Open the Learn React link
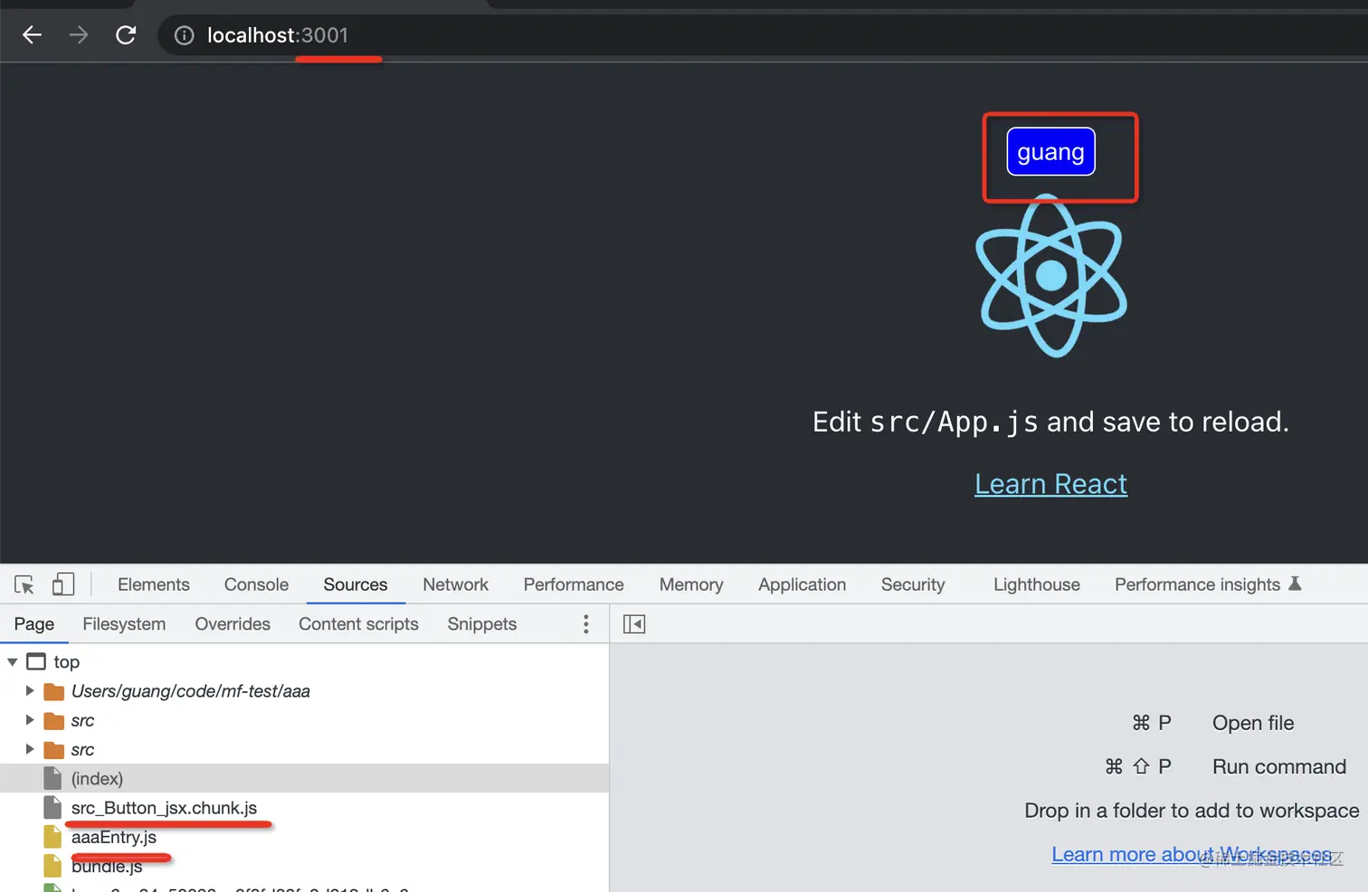 click(1050, 484)
